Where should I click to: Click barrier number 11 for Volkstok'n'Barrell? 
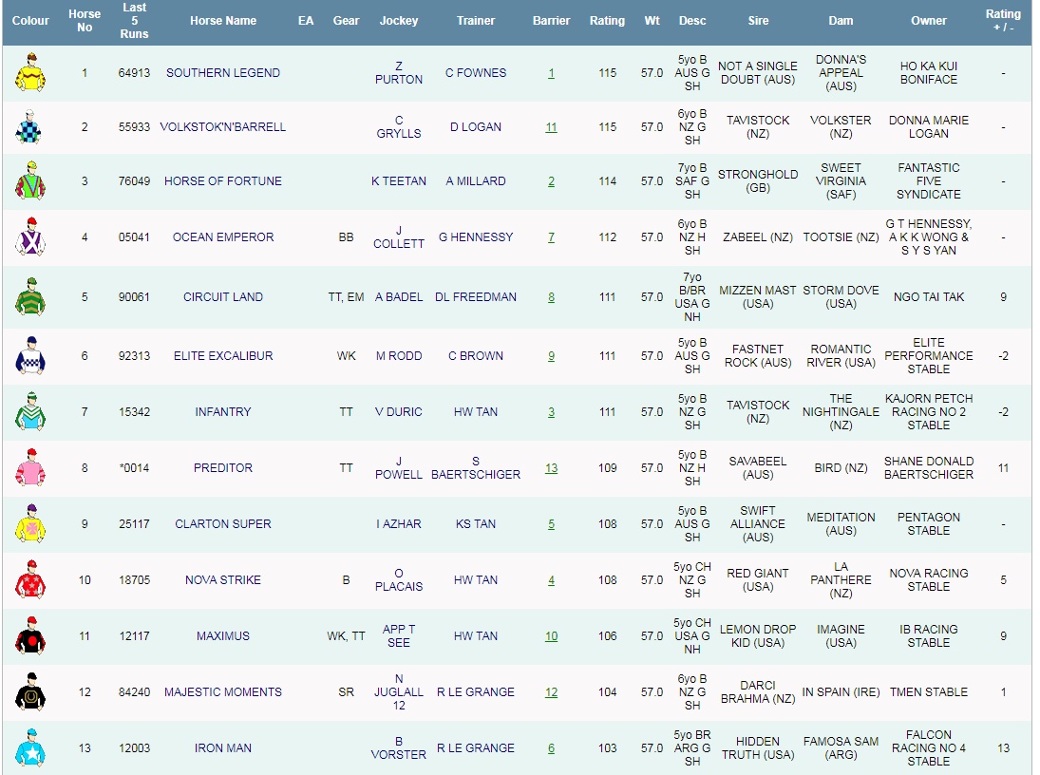click(x=551, y=127)
